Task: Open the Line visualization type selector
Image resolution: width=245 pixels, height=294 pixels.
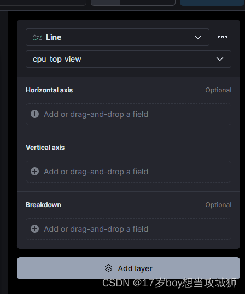Action: [118, 37]
